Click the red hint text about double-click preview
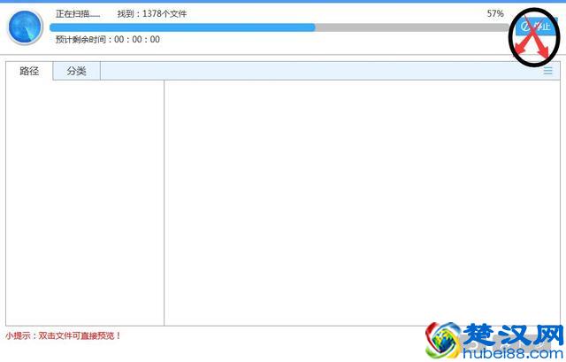566x362 pixels. pyautogui.click(x=64, y=336)
